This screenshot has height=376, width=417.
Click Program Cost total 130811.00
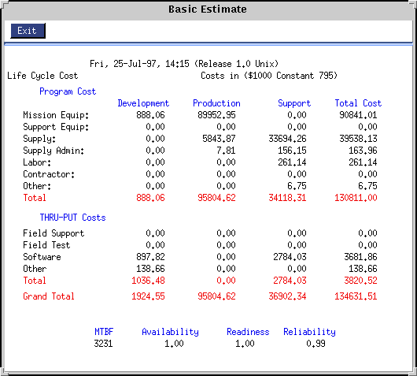tap(356, 198)
